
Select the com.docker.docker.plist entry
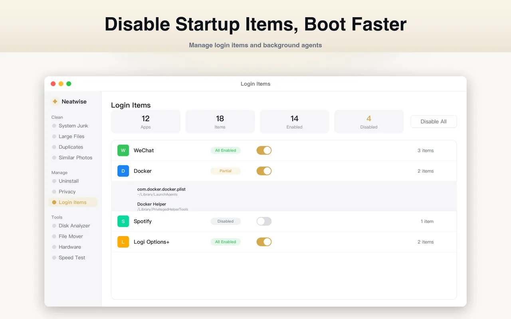coord(161,189)
